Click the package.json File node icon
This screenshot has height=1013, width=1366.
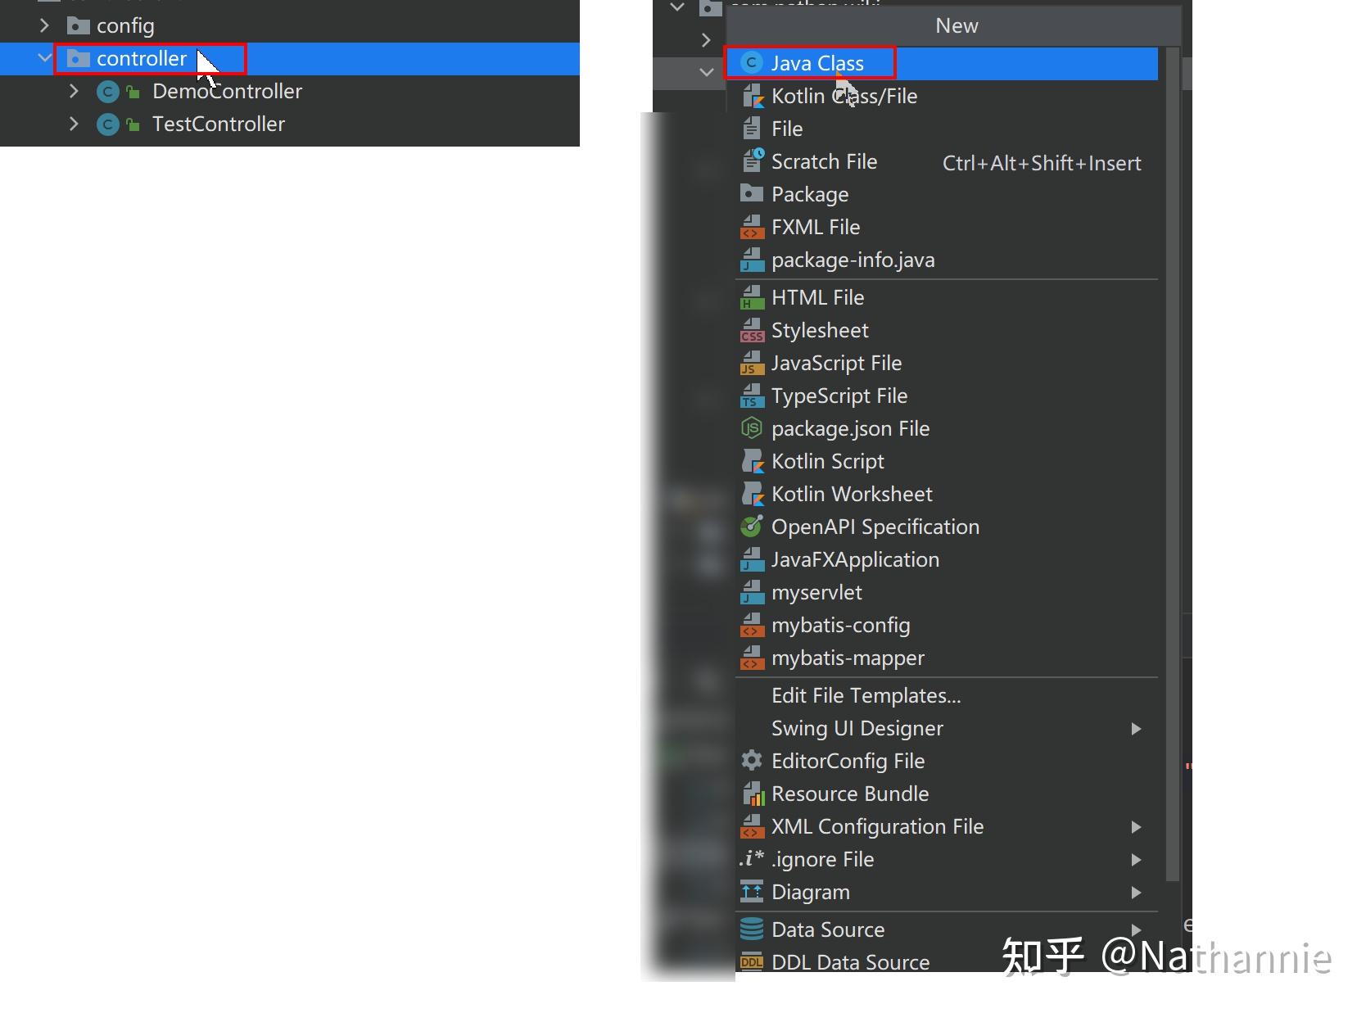click(x=751, y=428)
